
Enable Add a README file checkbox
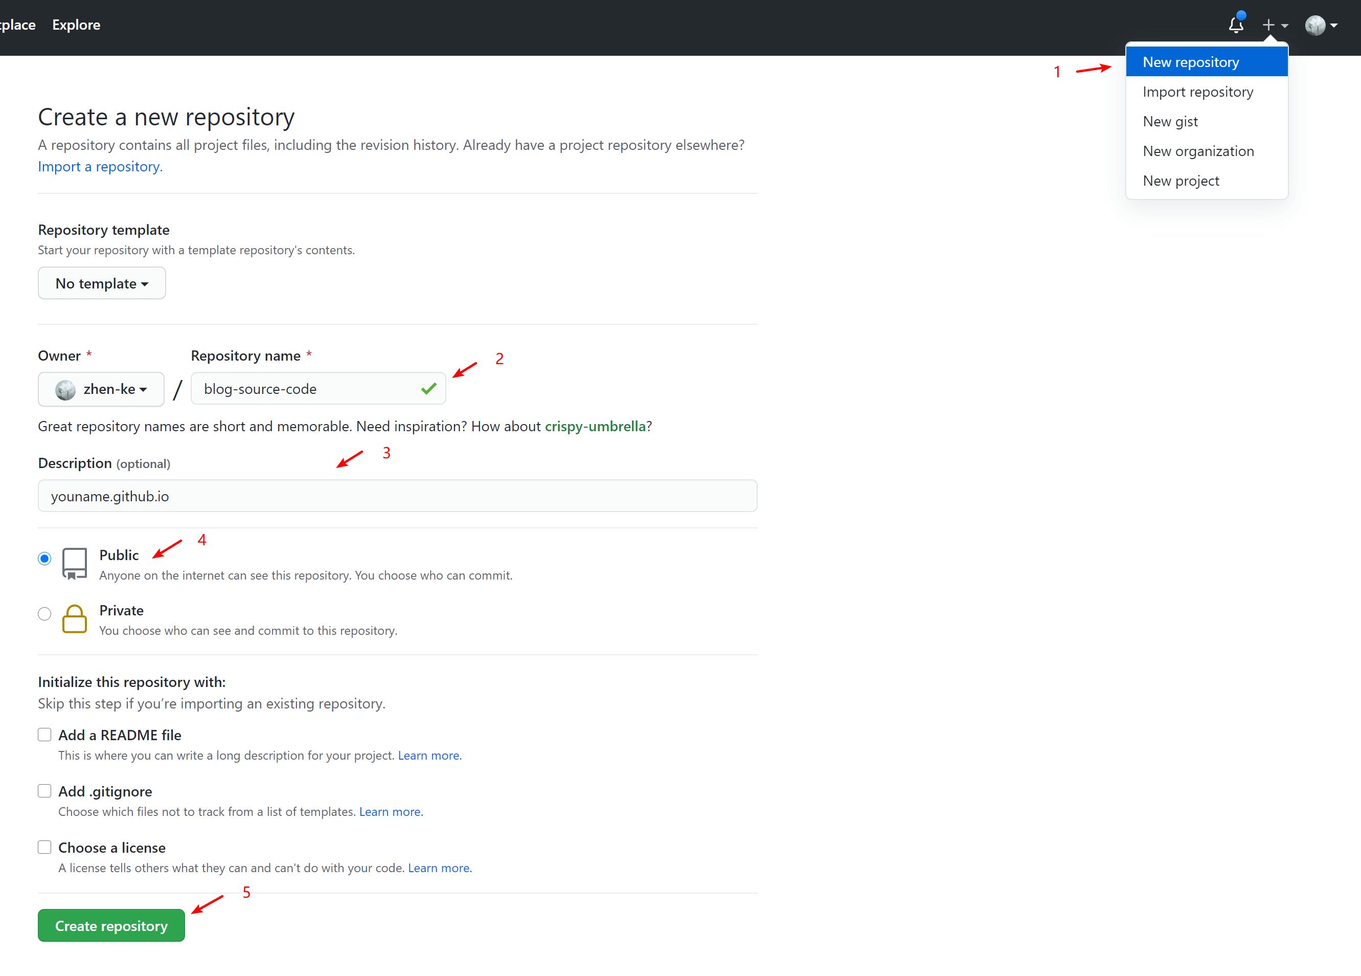click(44, 735)
